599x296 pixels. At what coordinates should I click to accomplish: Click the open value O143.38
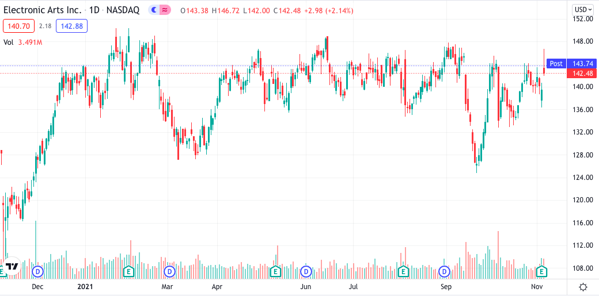click(x=194, y=11)
